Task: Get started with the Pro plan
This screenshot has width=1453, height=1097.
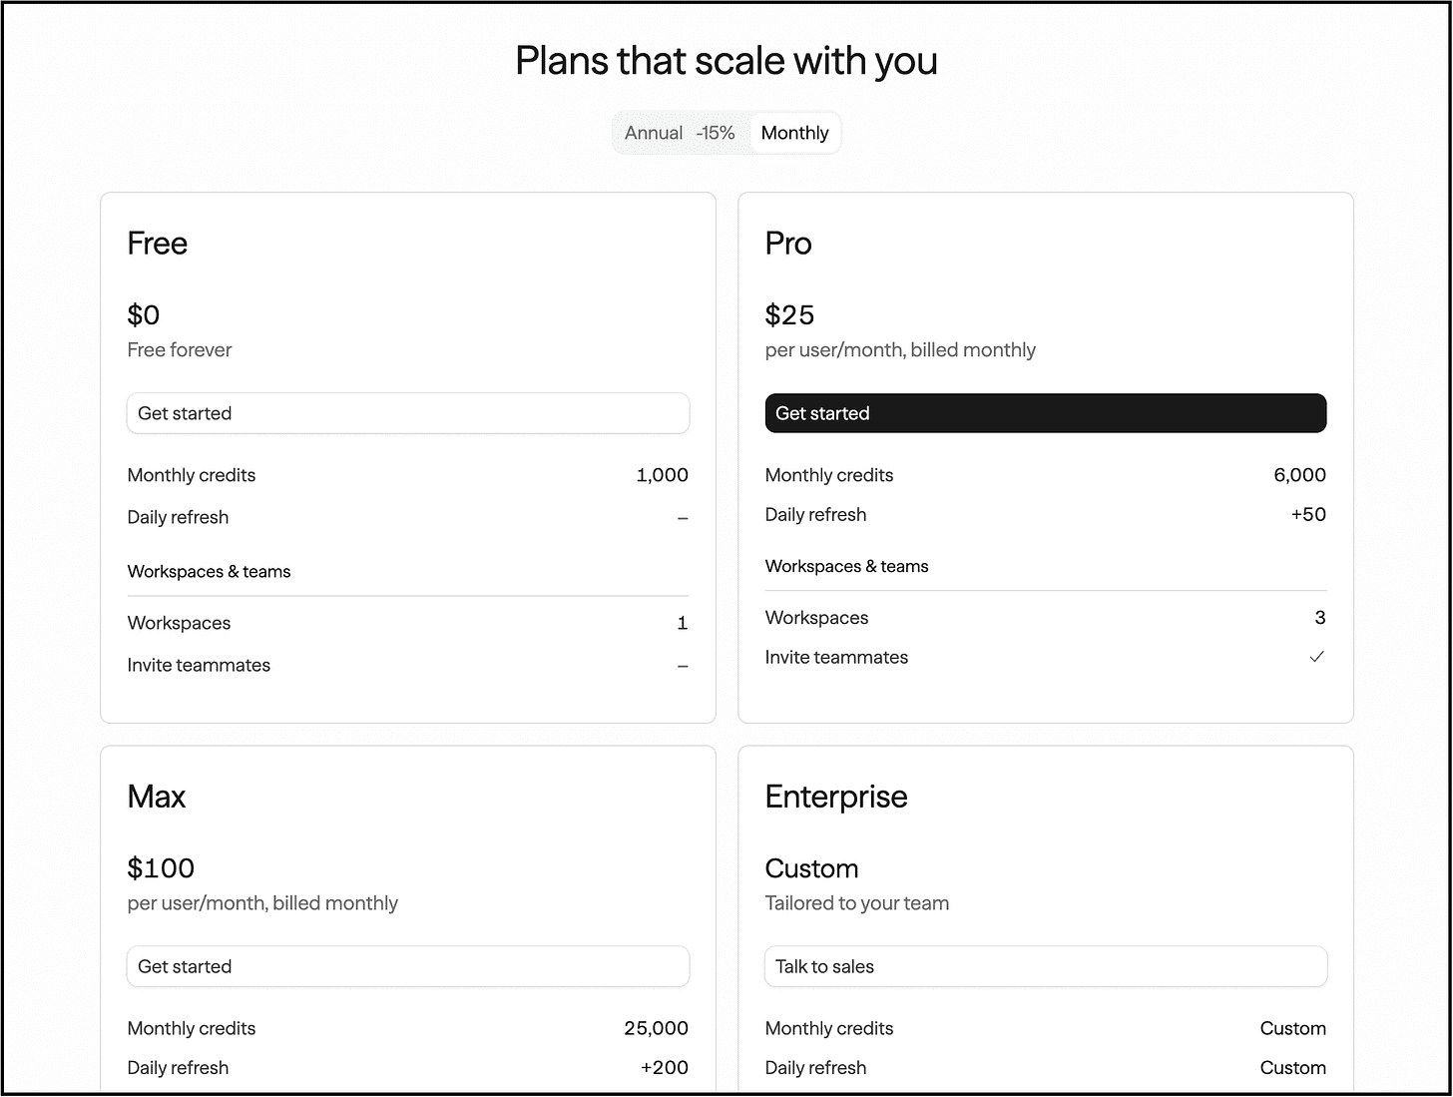Action: 1046,413
